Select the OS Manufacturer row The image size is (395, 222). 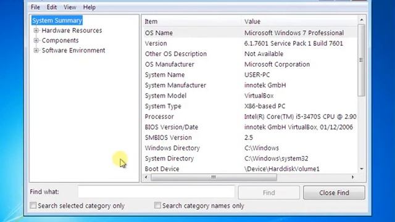point(250,64)
